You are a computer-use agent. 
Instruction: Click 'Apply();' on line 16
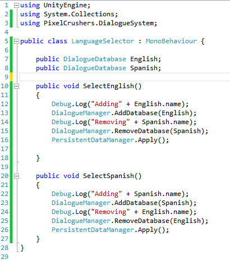coord(153,140)
